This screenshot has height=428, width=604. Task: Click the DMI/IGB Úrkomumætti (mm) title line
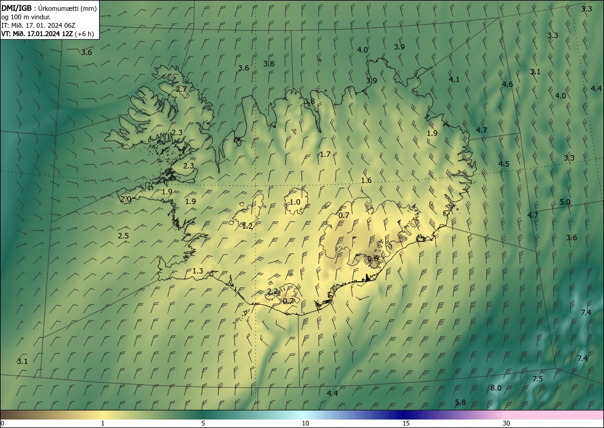pos(49,8)
